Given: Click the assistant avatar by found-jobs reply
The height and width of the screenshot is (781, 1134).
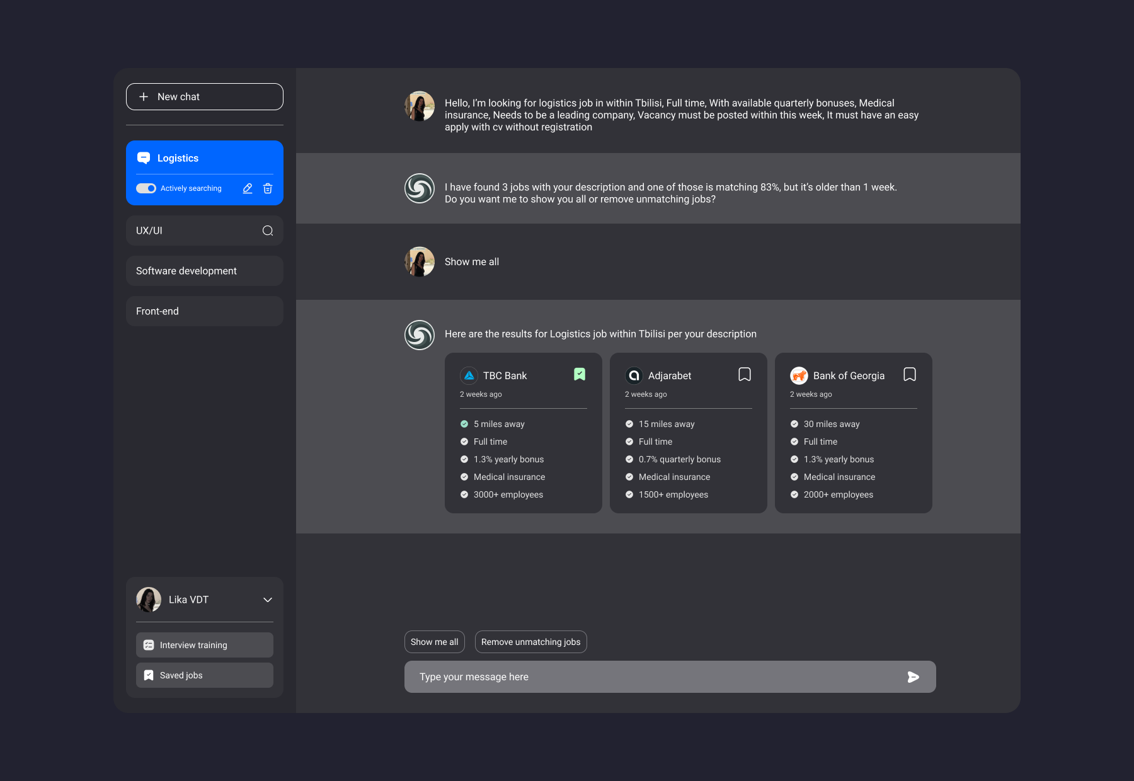Looking at the screenshot, I should pos(420,188).
